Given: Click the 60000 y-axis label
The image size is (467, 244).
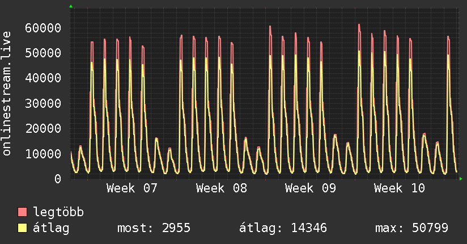Looking at the screenshot, I should point(43,28).
